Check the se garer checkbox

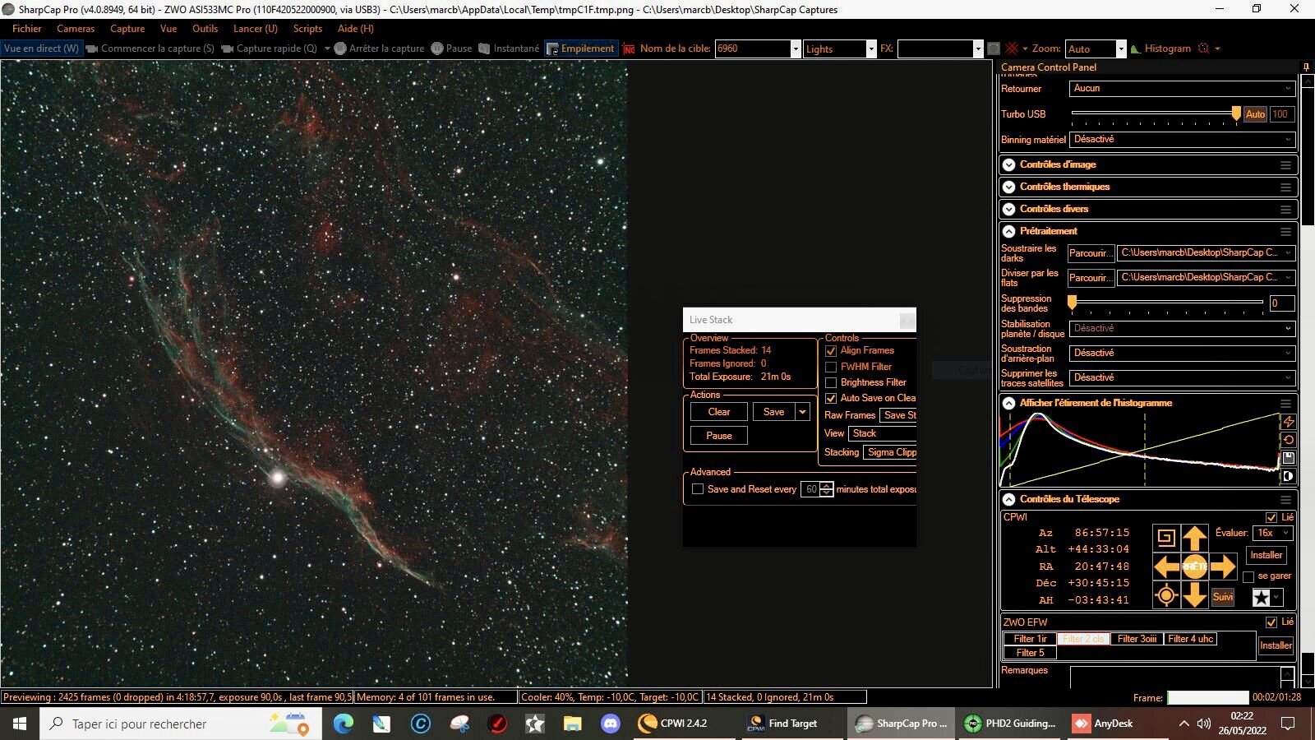click(x=1248, y=576)
